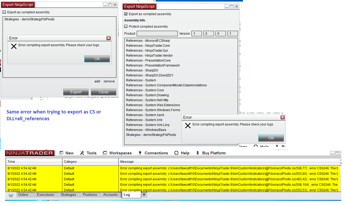Screen dimensions: 346x205
Task: Select References - SharpDX entry
Action: (142, 70)
